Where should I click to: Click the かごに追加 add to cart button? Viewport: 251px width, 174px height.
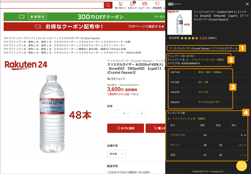click(125, 128)
